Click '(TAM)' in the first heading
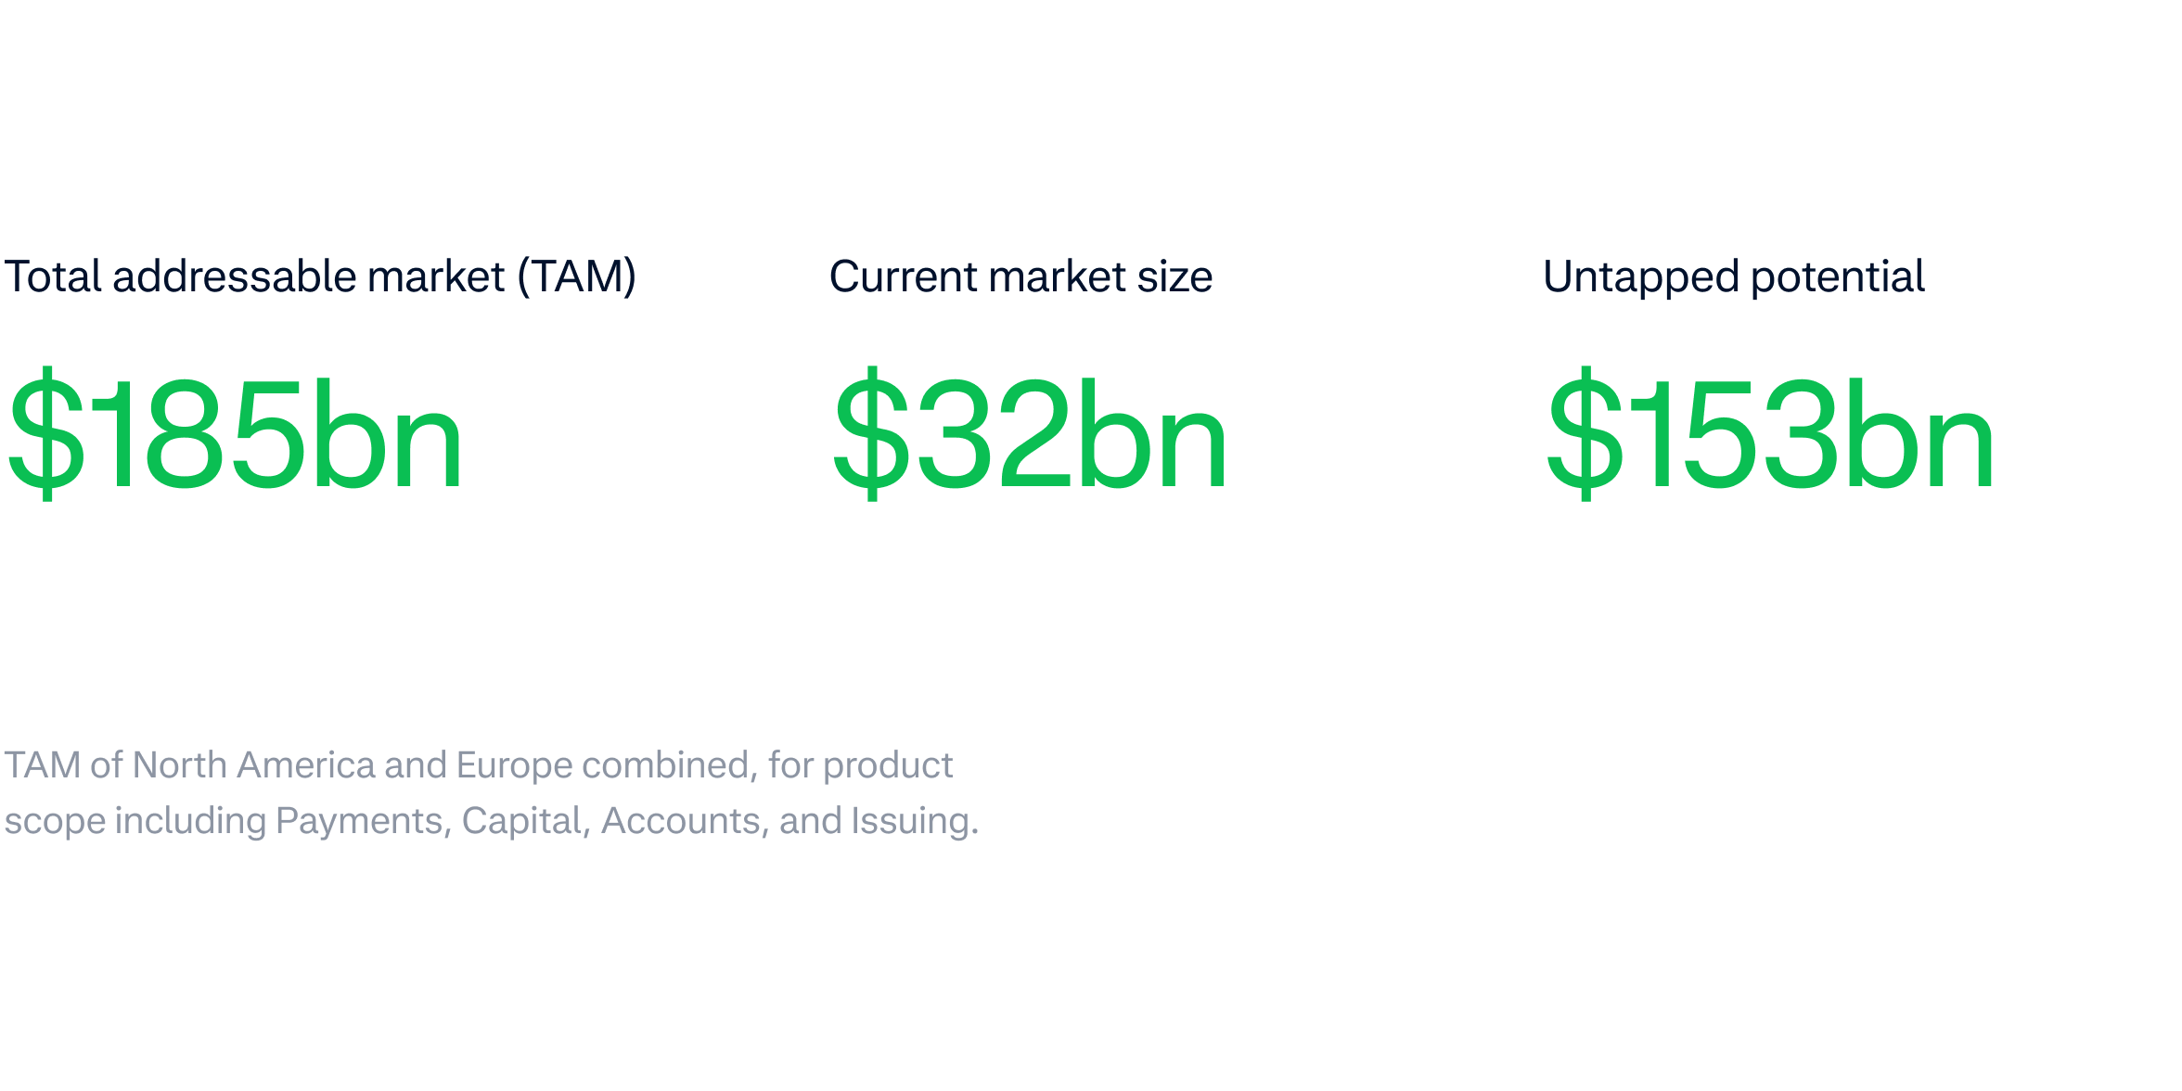Image resolution: width=2182 pixels, height=1091 pixels. pos(577,276)
